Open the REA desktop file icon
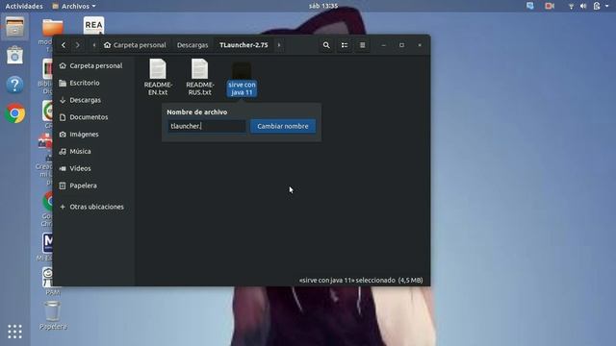This screenshot has height=346, width=616. coord(94,25)
